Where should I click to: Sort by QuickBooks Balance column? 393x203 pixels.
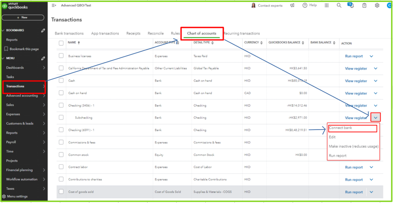click(x=303, y=43)
